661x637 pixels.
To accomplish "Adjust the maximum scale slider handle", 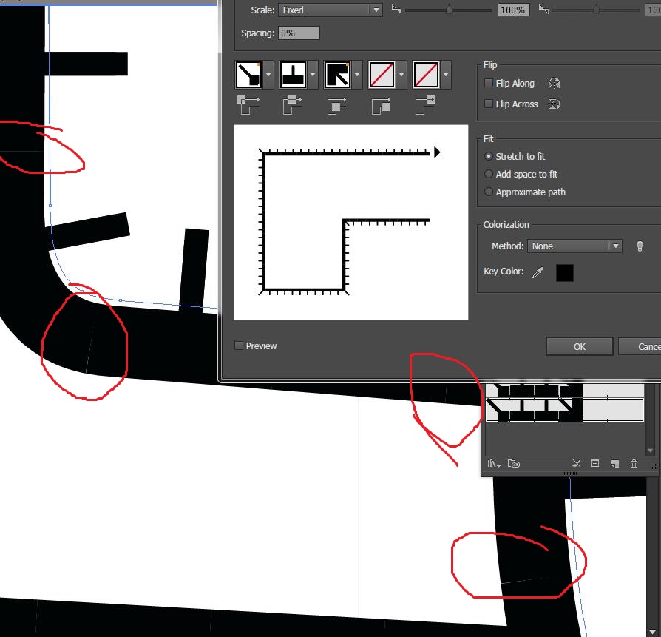I will click(596, 9).
